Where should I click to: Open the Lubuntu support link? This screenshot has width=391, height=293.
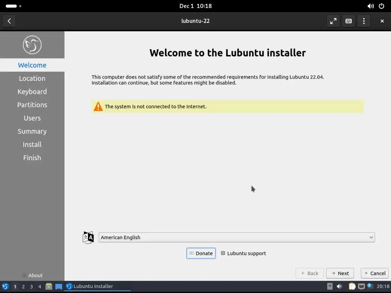[243, 253]
